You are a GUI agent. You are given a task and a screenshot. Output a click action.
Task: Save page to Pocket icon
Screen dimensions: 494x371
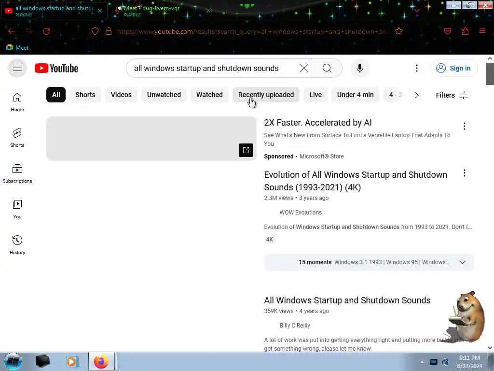coord(447,31)
